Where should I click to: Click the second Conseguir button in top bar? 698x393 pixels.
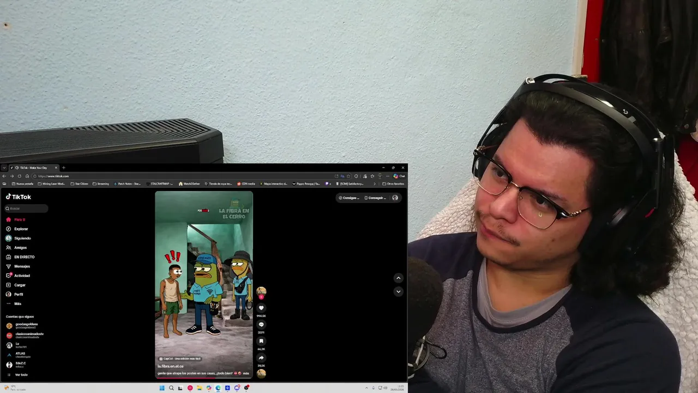375,198
